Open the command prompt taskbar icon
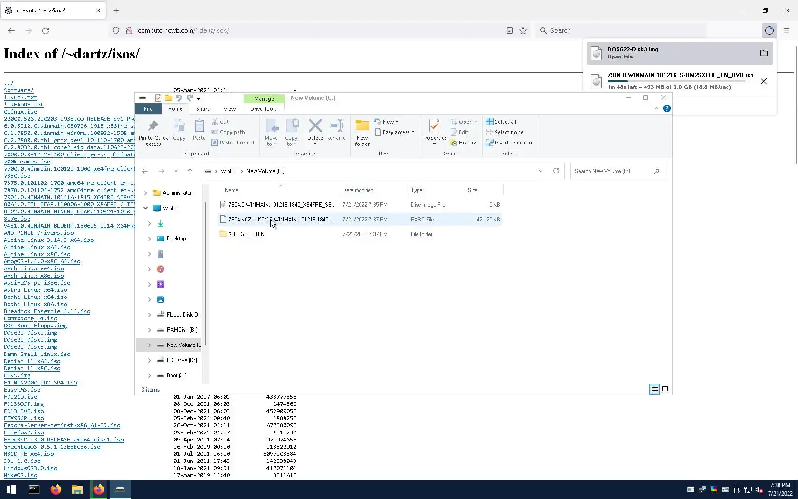Screen dimensions: 798x499 (34, 489)
